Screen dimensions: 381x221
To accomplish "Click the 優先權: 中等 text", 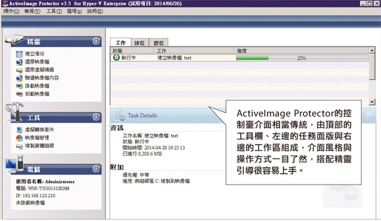I will click(x=136, y=175).
